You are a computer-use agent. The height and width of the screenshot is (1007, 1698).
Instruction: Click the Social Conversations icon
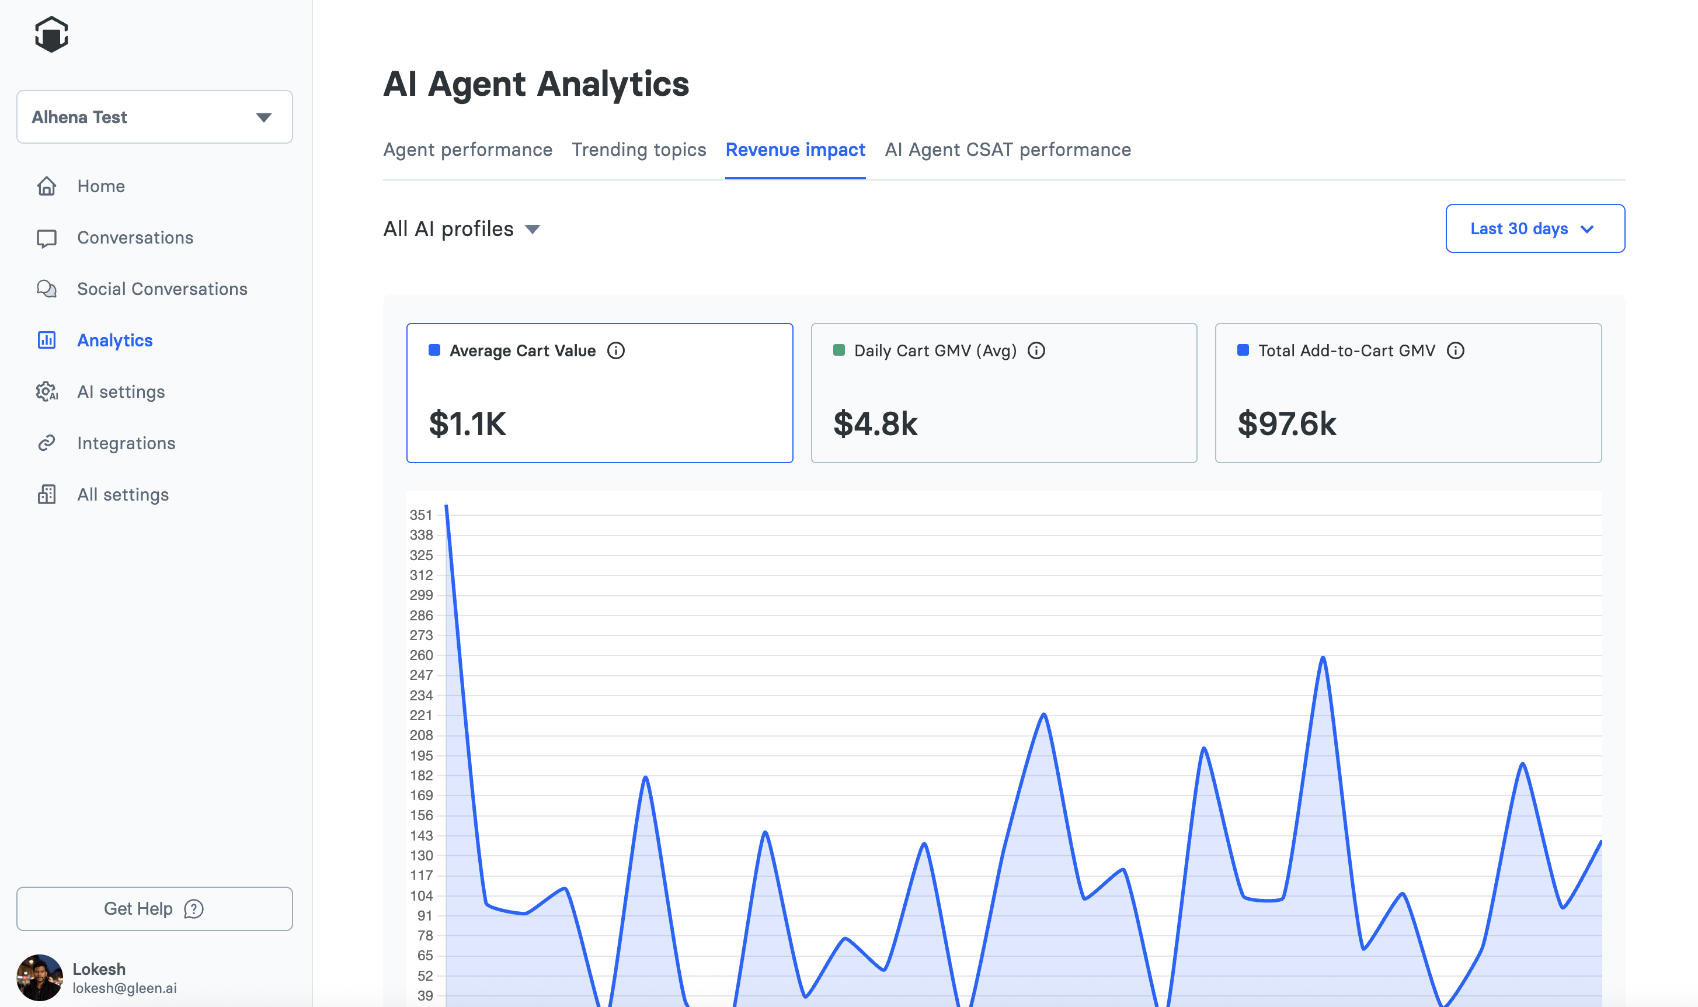46,289
